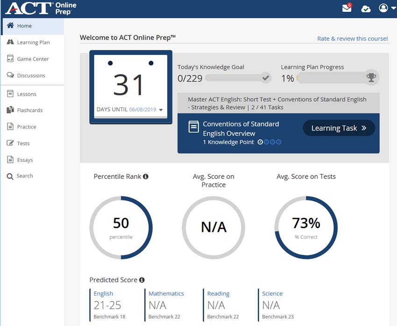The height and width of the screenshot is (326, 397).
Task: Click the Conventions of Standard English book icon
Action: tap(193, 127)
